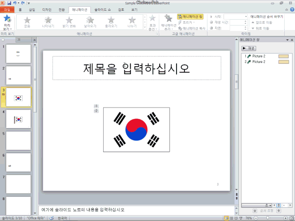Switch to the Slide Show (슬라이드 쇼) tab
The height and width of the screenshot is (221, 295).
coord(103,10)
